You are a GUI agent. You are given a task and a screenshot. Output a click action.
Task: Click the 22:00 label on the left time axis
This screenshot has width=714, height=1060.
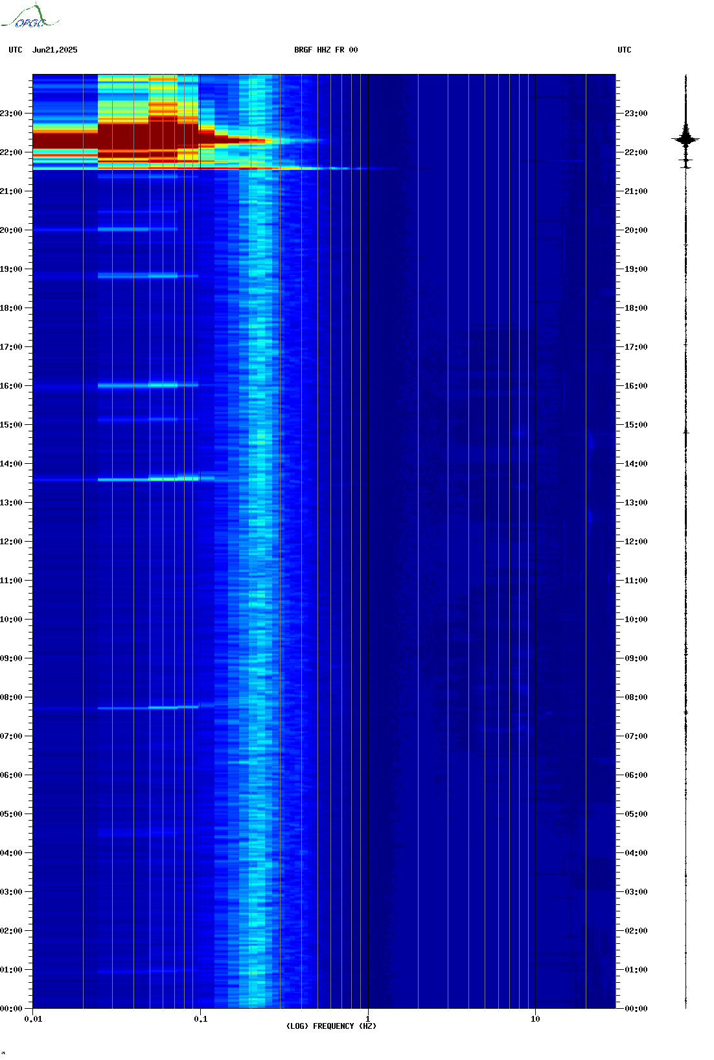point(11,152)
